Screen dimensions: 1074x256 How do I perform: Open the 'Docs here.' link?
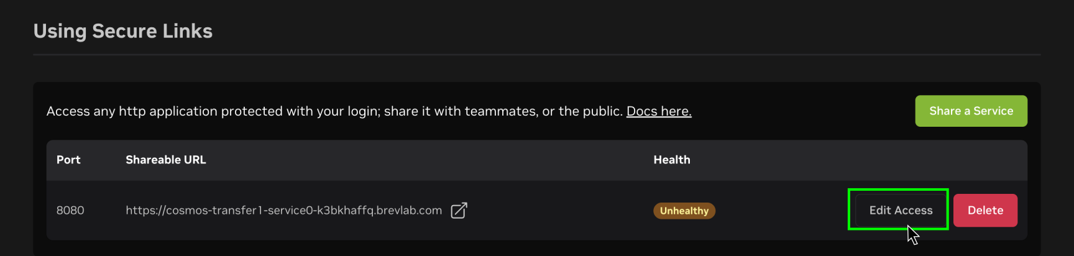(659, 111)
